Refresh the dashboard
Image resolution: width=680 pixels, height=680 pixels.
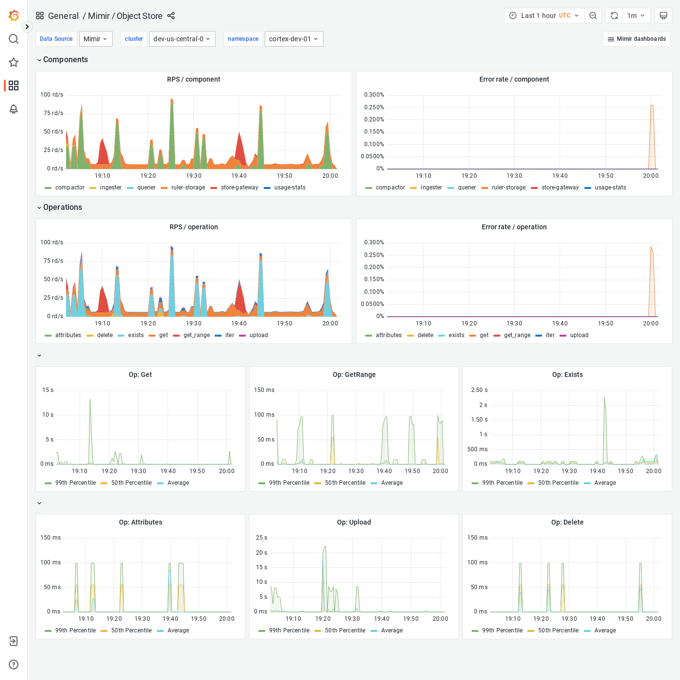(613, 15)
